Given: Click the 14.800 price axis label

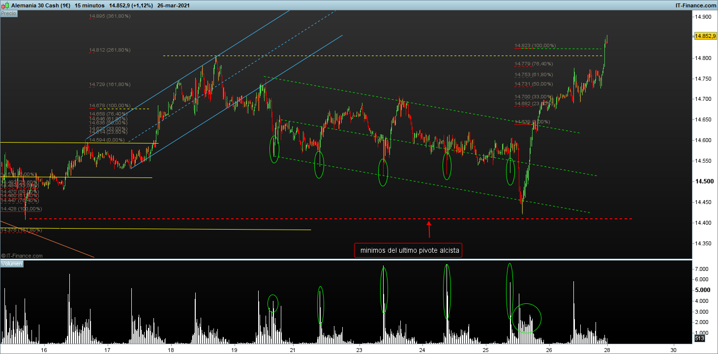Looking at the screenshot, I should pos(702,58).
